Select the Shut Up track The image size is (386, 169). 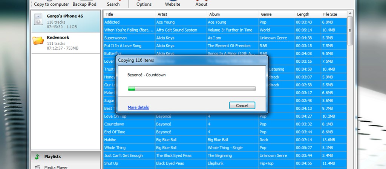(x=225, y=163)
